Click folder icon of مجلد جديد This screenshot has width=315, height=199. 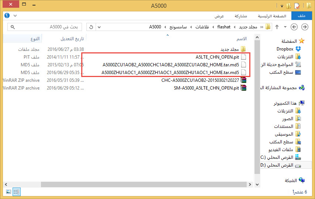coord(243,49)
